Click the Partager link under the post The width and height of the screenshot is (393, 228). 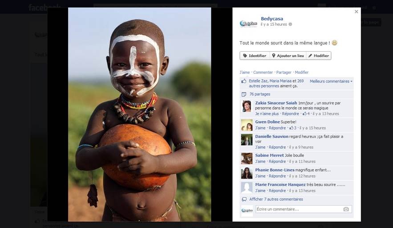point(284,72)
